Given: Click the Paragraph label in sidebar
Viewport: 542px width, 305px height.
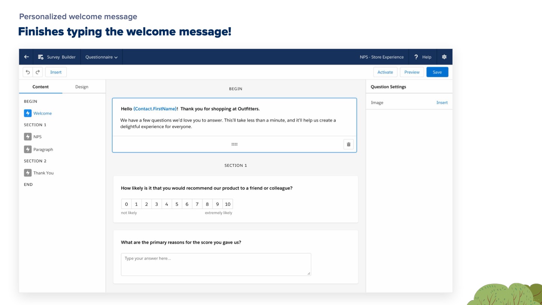Looking at the screenshot, I should (43, 149).
